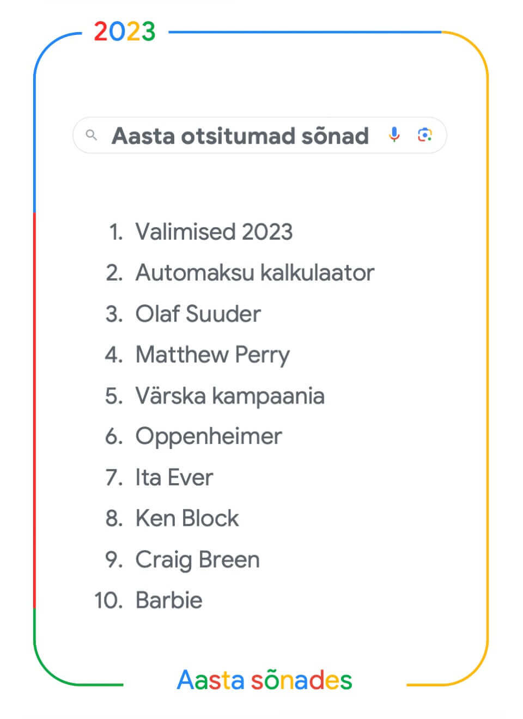Select the 'Valimised 2023' list entry
The height and width of the screenshot is (719, 523).
pos(214,231)
